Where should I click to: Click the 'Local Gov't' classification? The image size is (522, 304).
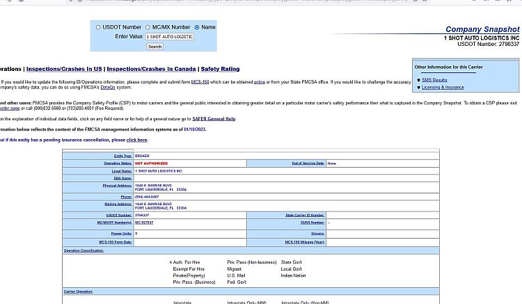pos(292,269)
